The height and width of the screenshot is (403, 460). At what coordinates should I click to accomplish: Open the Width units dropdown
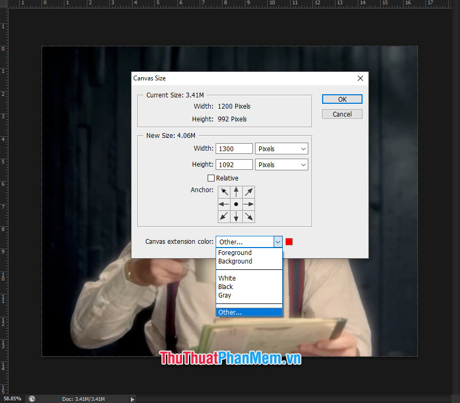click(x=281, y=149)
